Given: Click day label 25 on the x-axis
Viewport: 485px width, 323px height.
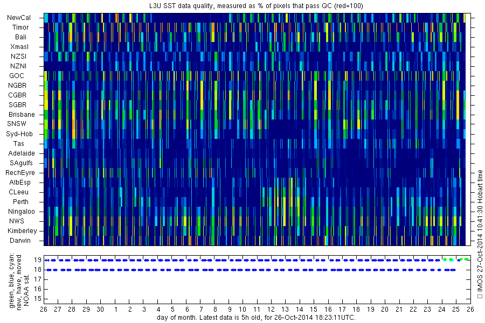Looking at the screenshot, I should click(x=455, y=310).
